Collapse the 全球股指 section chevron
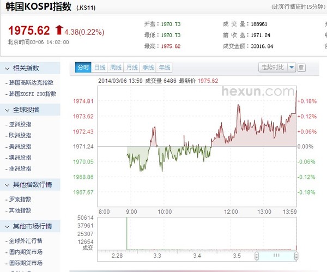 click(x=7, y=110)
